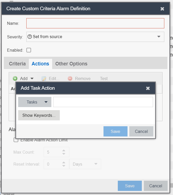Screen dimensions: 173x195
Task: Cancel the Add Task Action dialog
Action: pos(141,131)
